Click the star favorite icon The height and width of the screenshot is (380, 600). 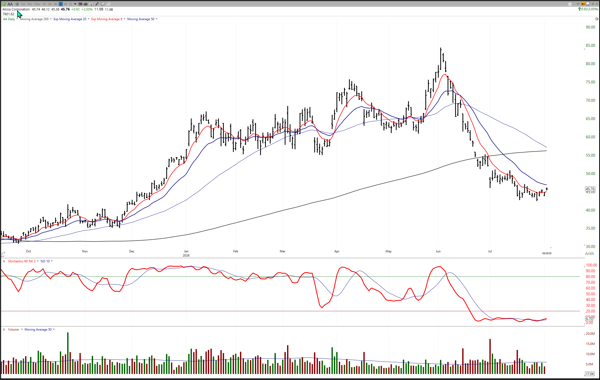(570, 4)
